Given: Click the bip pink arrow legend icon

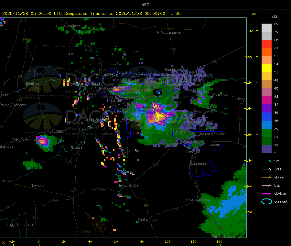Looking at the screenshot, I should click(266, 185).
